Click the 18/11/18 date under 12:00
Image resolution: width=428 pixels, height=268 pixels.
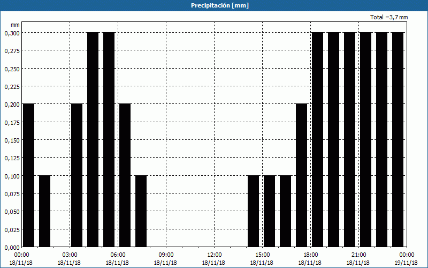[x=213, y=263]
